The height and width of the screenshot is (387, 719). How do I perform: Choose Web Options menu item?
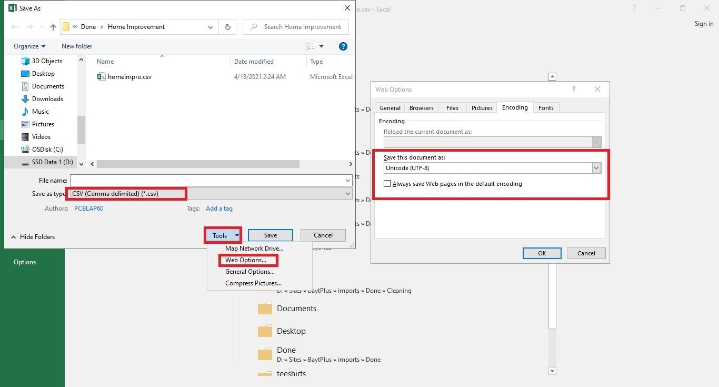(x=246, y=260)
